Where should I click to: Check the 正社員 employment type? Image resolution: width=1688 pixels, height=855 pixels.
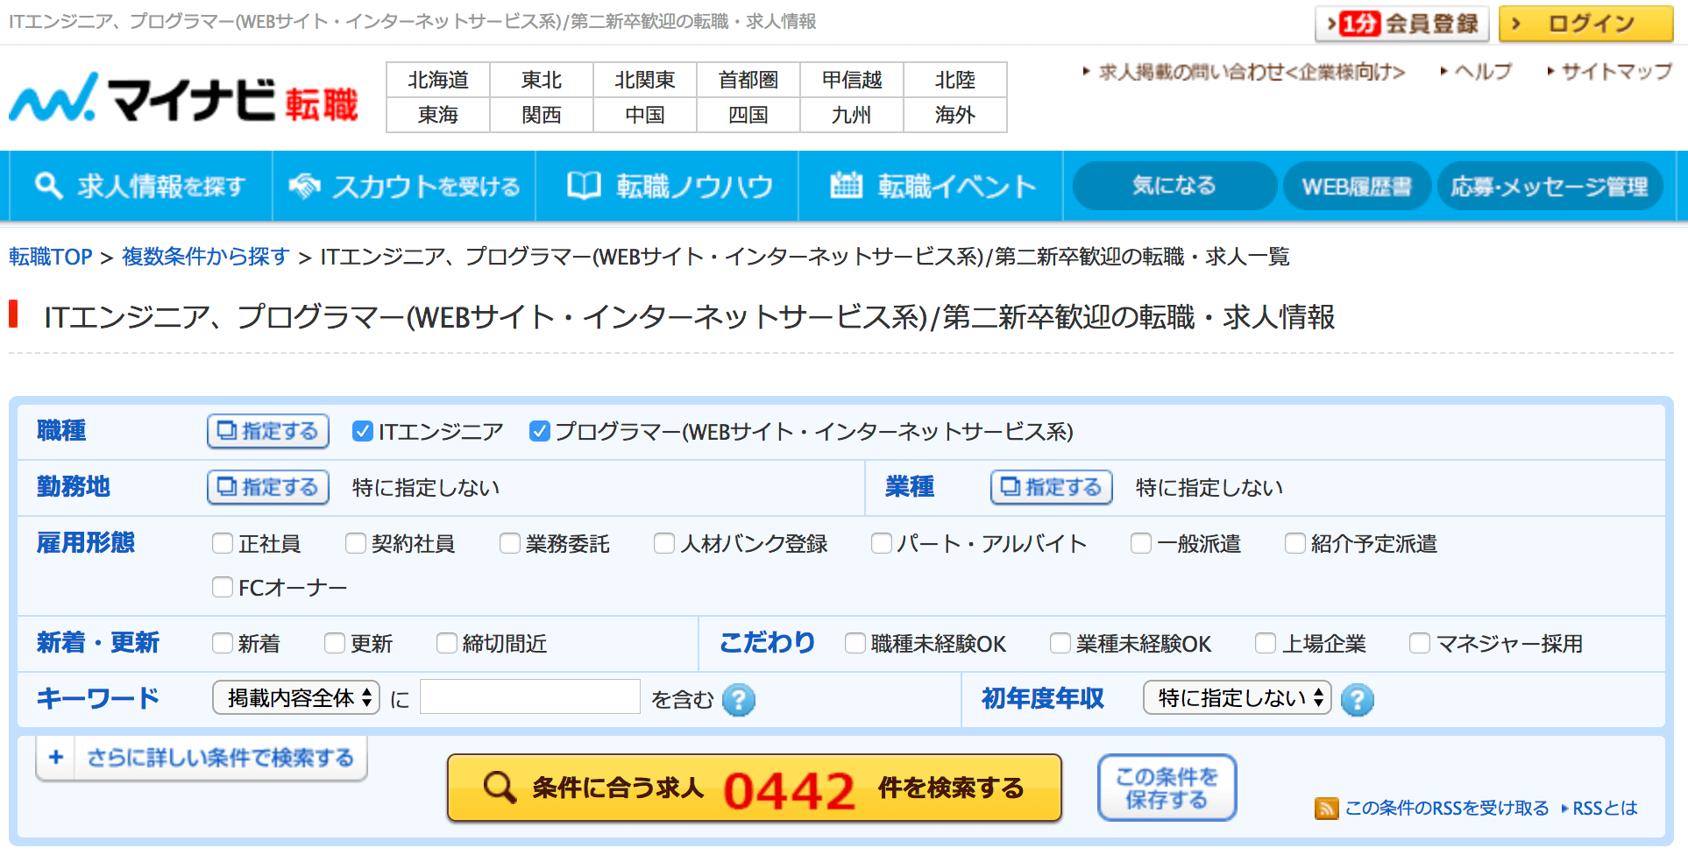click(x=223, y=543)
